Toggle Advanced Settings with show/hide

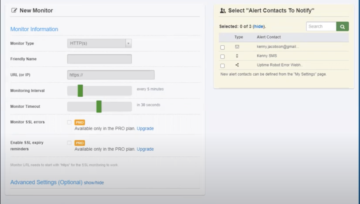click(x=94, y=183)
